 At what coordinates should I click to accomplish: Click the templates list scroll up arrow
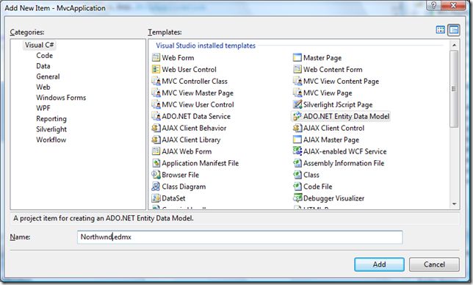click(454, 45)
